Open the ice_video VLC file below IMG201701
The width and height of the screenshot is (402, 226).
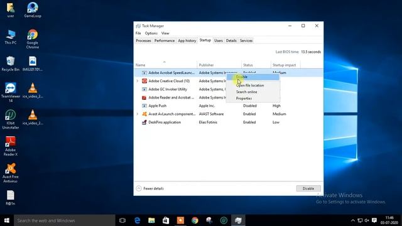pos(33,90)
